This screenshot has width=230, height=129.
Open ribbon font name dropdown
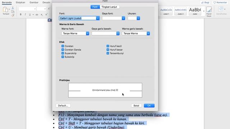point(35,9)
